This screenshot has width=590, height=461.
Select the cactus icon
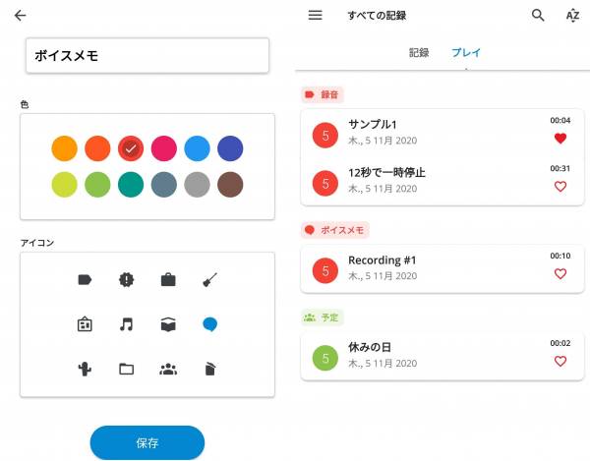click(x=85, y=370)
